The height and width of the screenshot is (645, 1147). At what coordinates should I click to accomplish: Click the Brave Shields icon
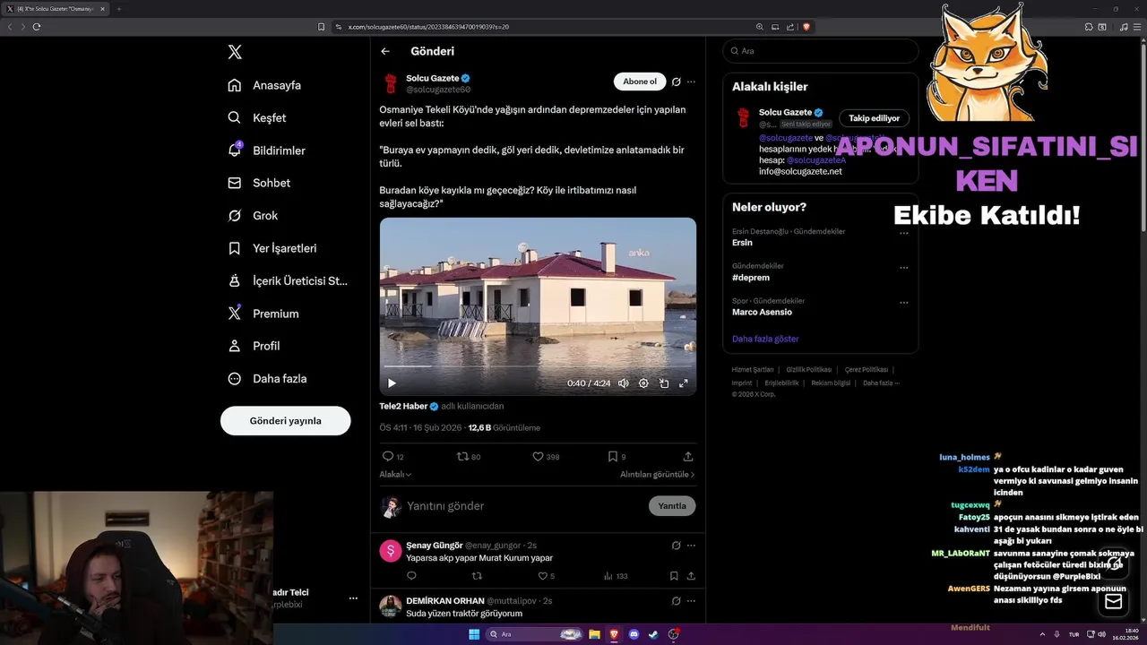coord(806,27)
